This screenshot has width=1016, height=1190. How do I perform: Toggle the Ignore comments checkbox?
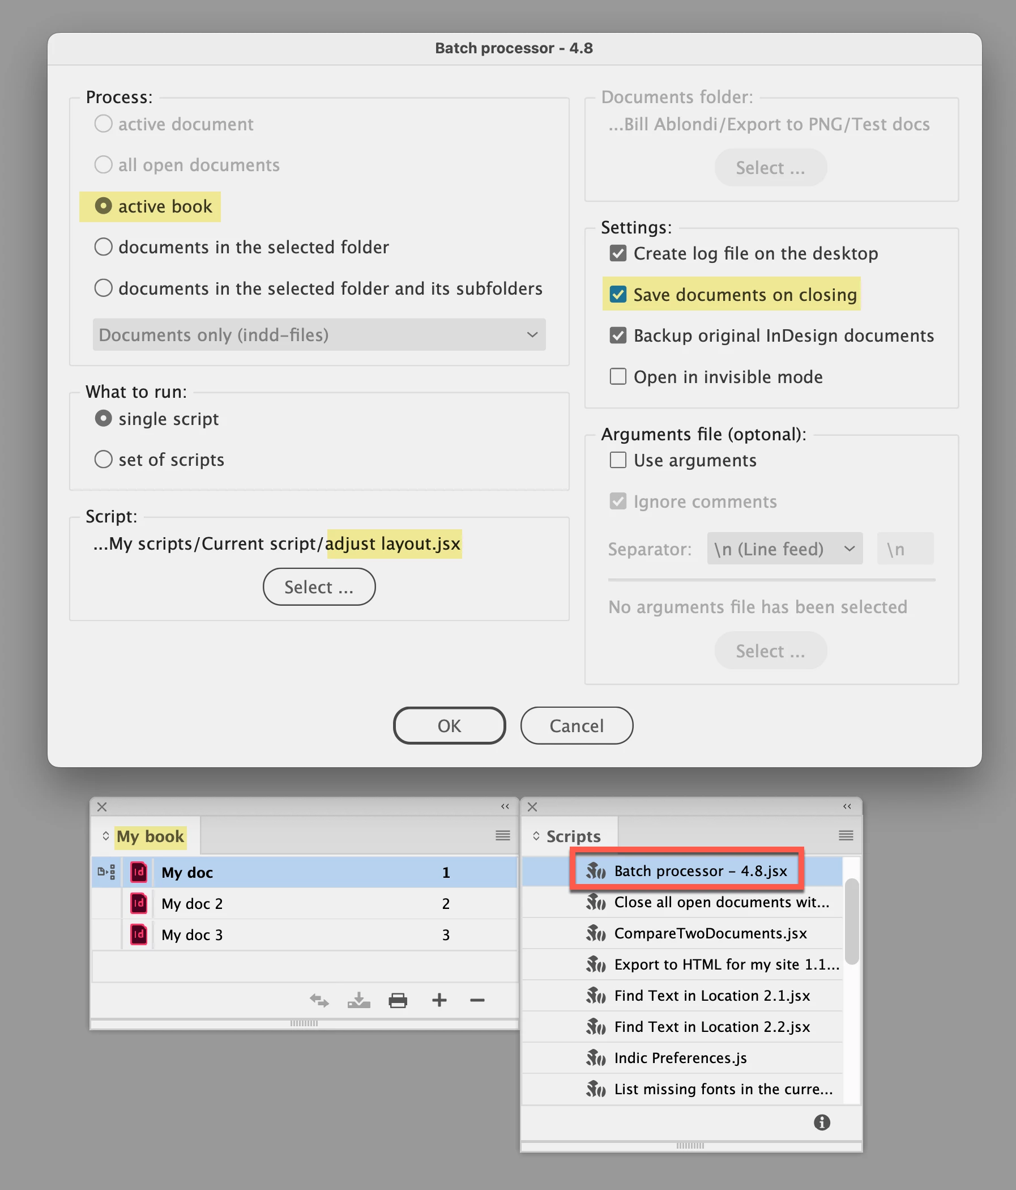pyautogui.click(x=618, y=501)
